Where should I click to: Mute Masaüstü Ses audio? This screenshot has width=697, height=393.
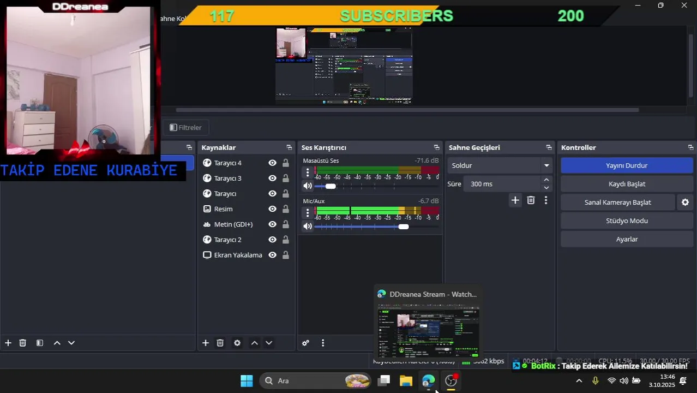click(308, 186)
